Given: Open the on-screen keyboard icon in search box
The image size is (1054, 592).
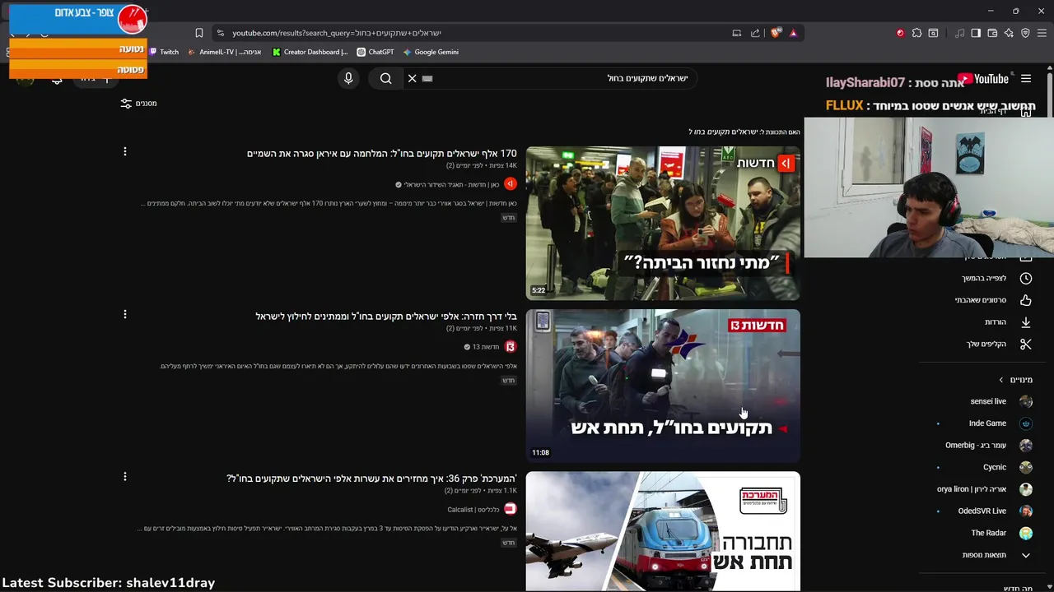Looking at the screenshot, I should coord(427,78).
